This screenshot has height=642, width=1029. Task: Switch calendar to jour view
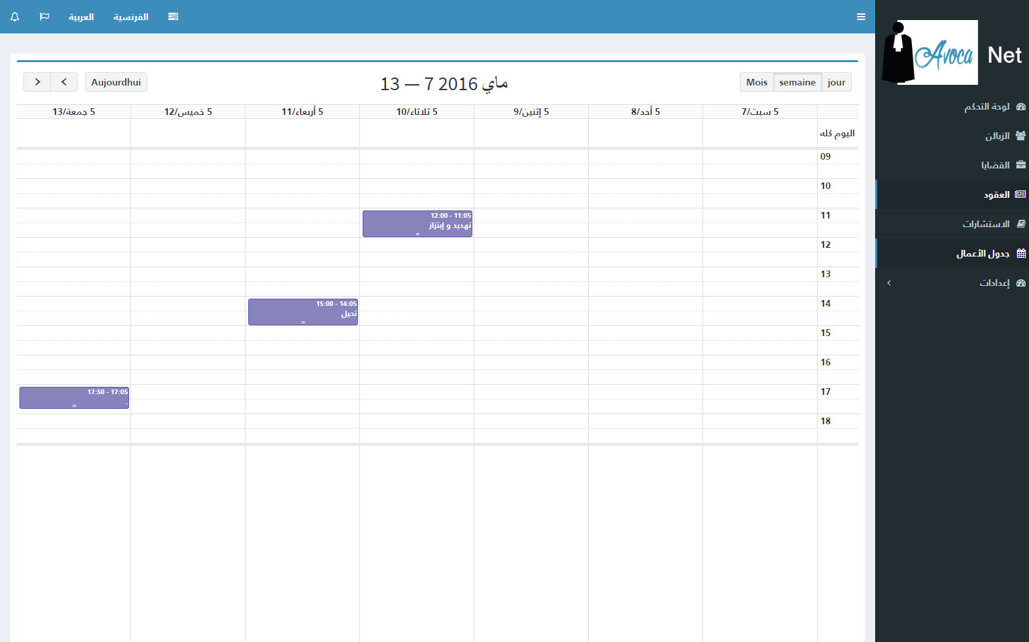coord(836,82)
